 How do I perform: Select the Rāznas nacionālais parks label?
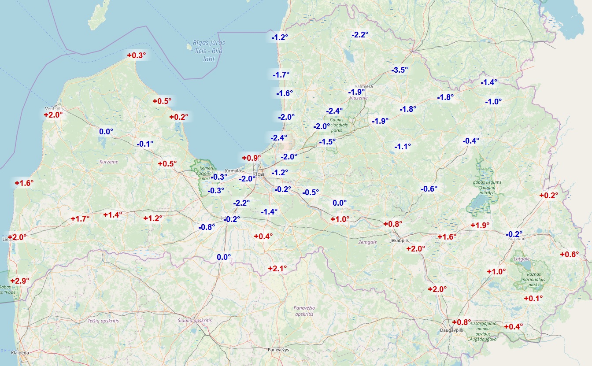click(x=533, y=279)
